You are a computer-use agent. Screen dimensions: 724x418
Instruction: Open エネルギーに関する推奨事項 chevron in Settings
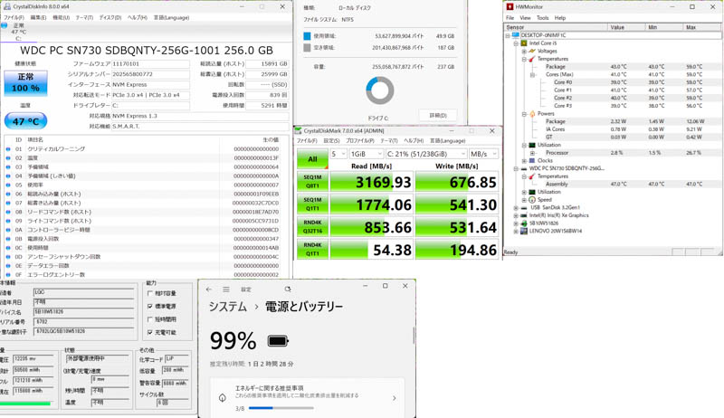pos(394,398)
